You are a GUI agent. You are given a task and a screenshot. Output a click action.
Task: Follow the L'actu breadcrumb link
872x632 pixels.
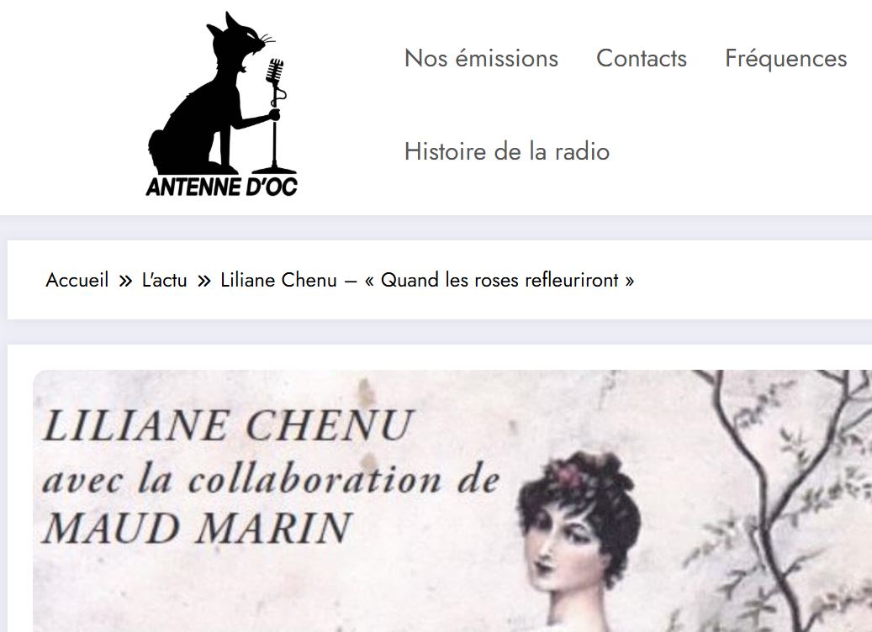click(x=165, y=280)
